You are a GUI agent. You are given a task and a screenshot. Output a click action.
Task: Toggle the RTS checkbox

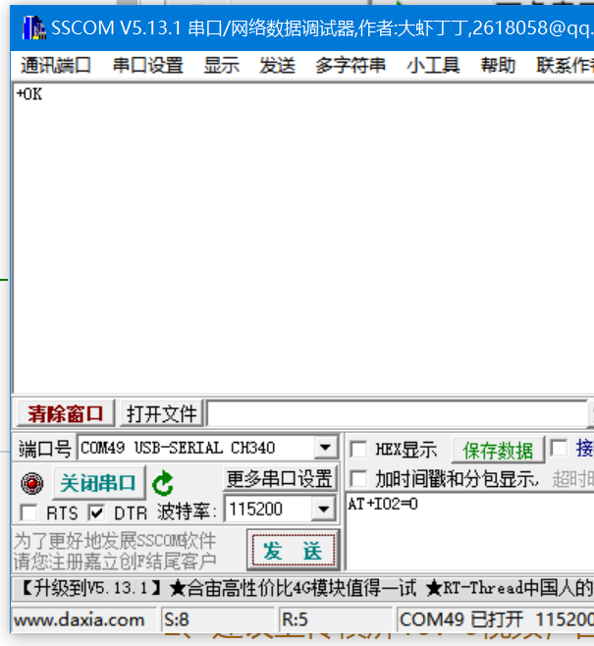click(29, 512)
